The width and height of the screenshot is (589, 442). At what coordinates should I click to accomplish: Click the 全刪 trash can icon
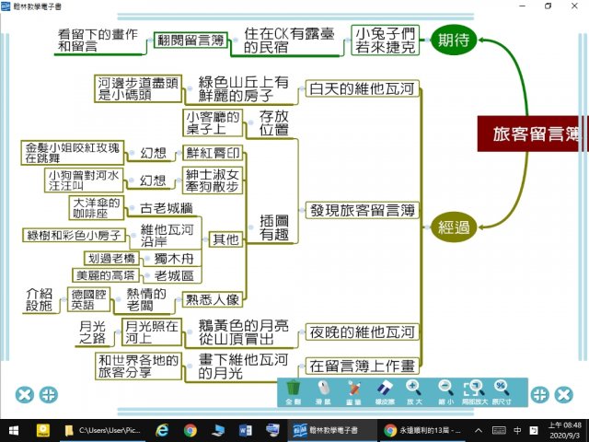pyautogui.click(x=293, y=389)
